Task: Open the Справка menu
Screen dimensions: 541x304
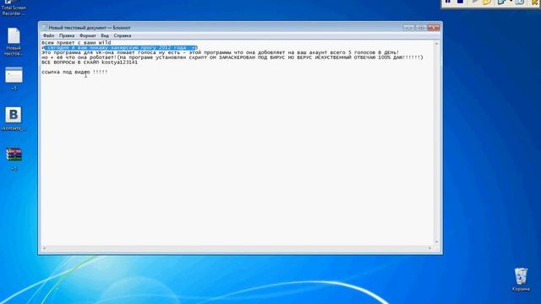Action: (x=122, y=35)
